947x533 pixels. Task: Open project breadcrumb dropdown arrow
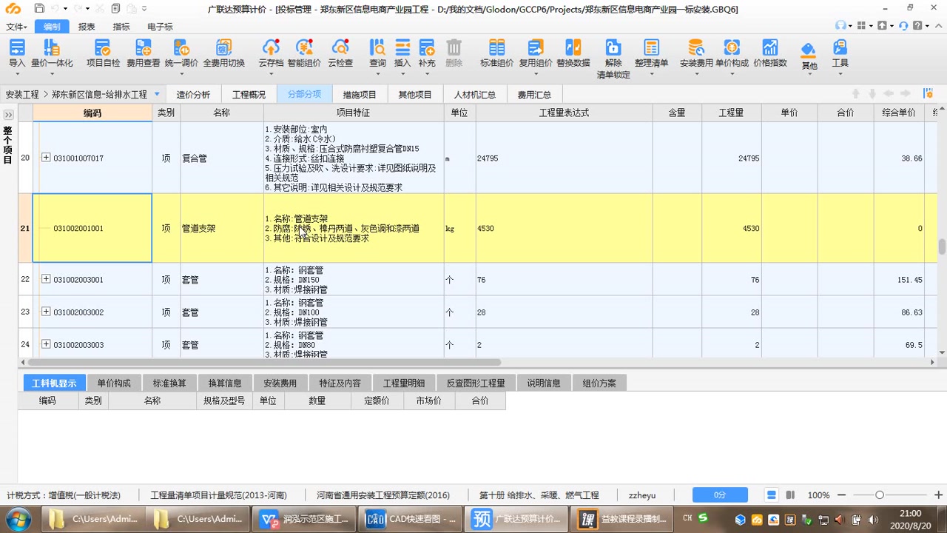(x=157, y=95)
